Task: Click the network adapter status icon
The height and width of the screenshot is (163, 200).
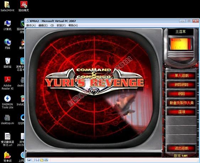Action: [46, 160]
